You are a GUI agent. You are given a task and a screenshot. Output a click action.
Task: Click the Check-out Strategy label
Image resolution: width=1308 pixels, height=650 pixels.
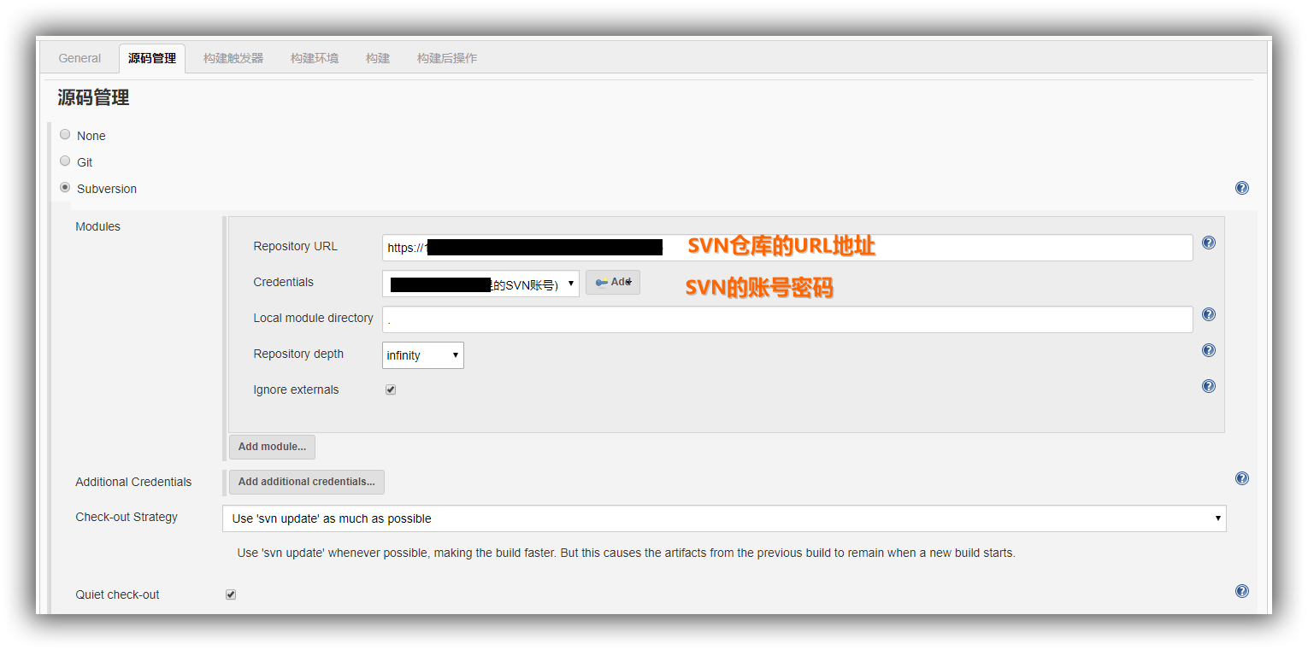pos(127,517)
